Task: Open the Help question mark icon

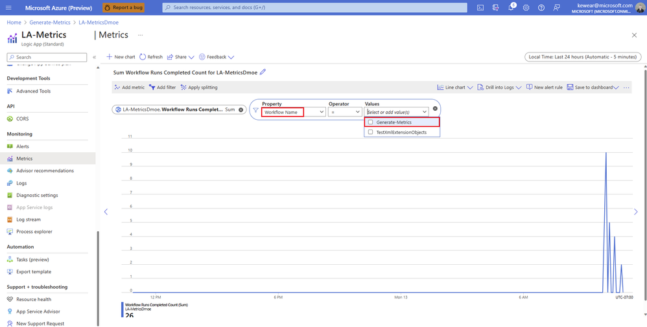Action: point(541,7)
